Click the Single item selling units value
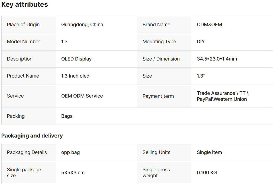 coord(209,152)
